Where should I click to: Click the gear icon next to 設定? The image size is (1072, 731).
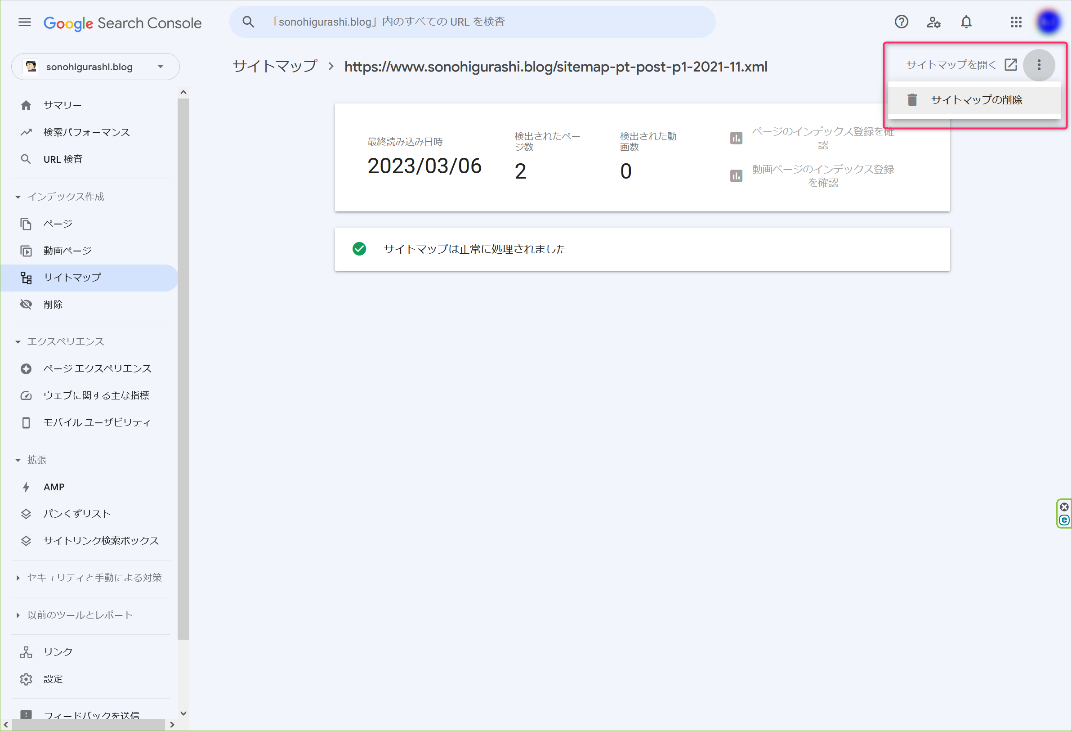tap(26, 679)
